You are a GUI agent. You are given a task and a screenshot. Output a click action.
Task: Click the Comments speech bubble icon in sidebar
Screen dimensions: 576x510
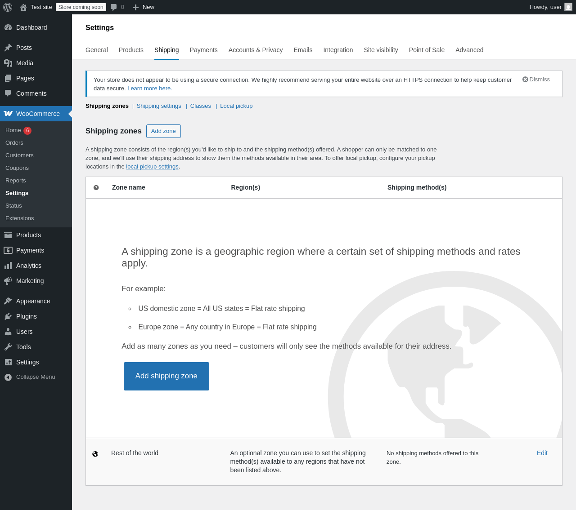[8, 93]
